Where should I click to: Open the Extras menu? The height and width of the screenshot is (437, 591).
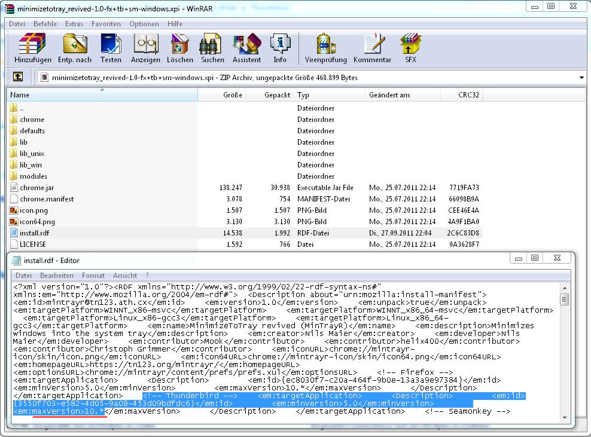point(74,24)
